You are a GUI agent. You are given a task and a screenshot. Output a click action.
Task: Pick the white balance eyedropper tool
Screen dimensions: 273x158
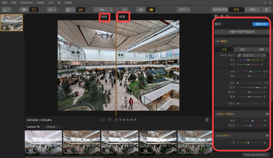coord(239,56)
